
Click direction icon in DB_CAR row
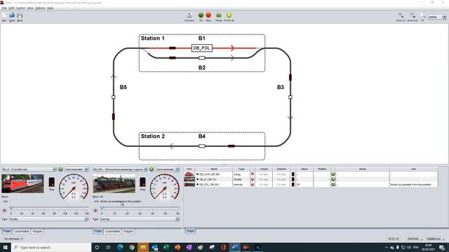click(253, 174)
